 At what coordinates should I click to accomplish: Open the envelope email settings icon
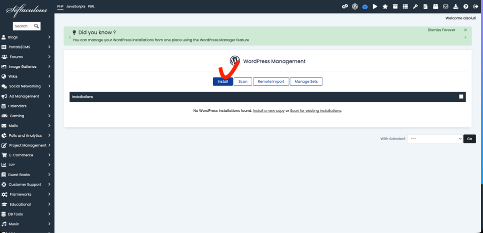pos(445,6)
